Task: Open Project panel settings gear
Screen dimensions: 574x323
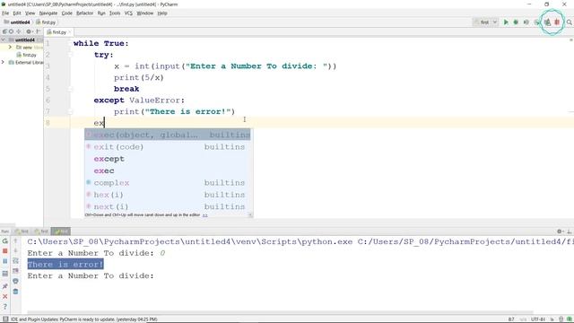Action: pos(29,32)
